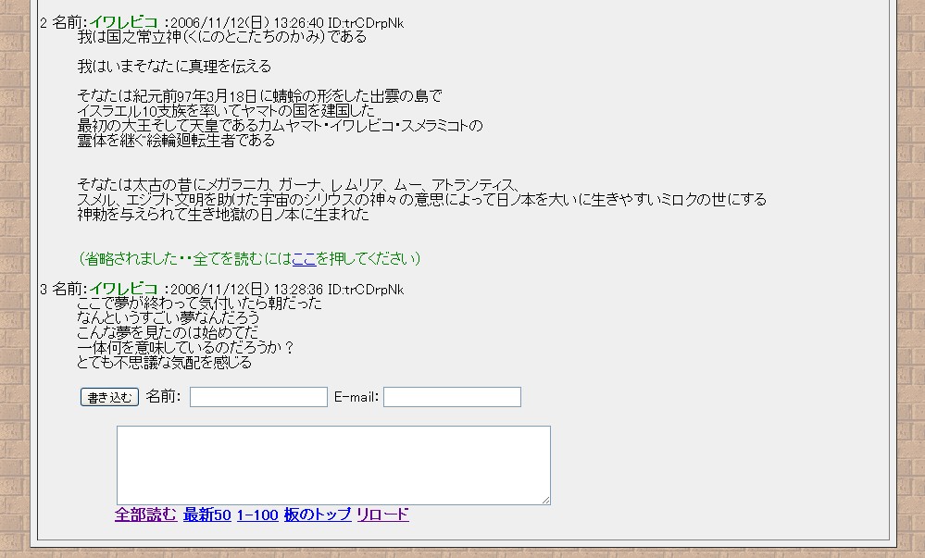
Task: Open the 1-100 posts link
Action: pos(257,515)
